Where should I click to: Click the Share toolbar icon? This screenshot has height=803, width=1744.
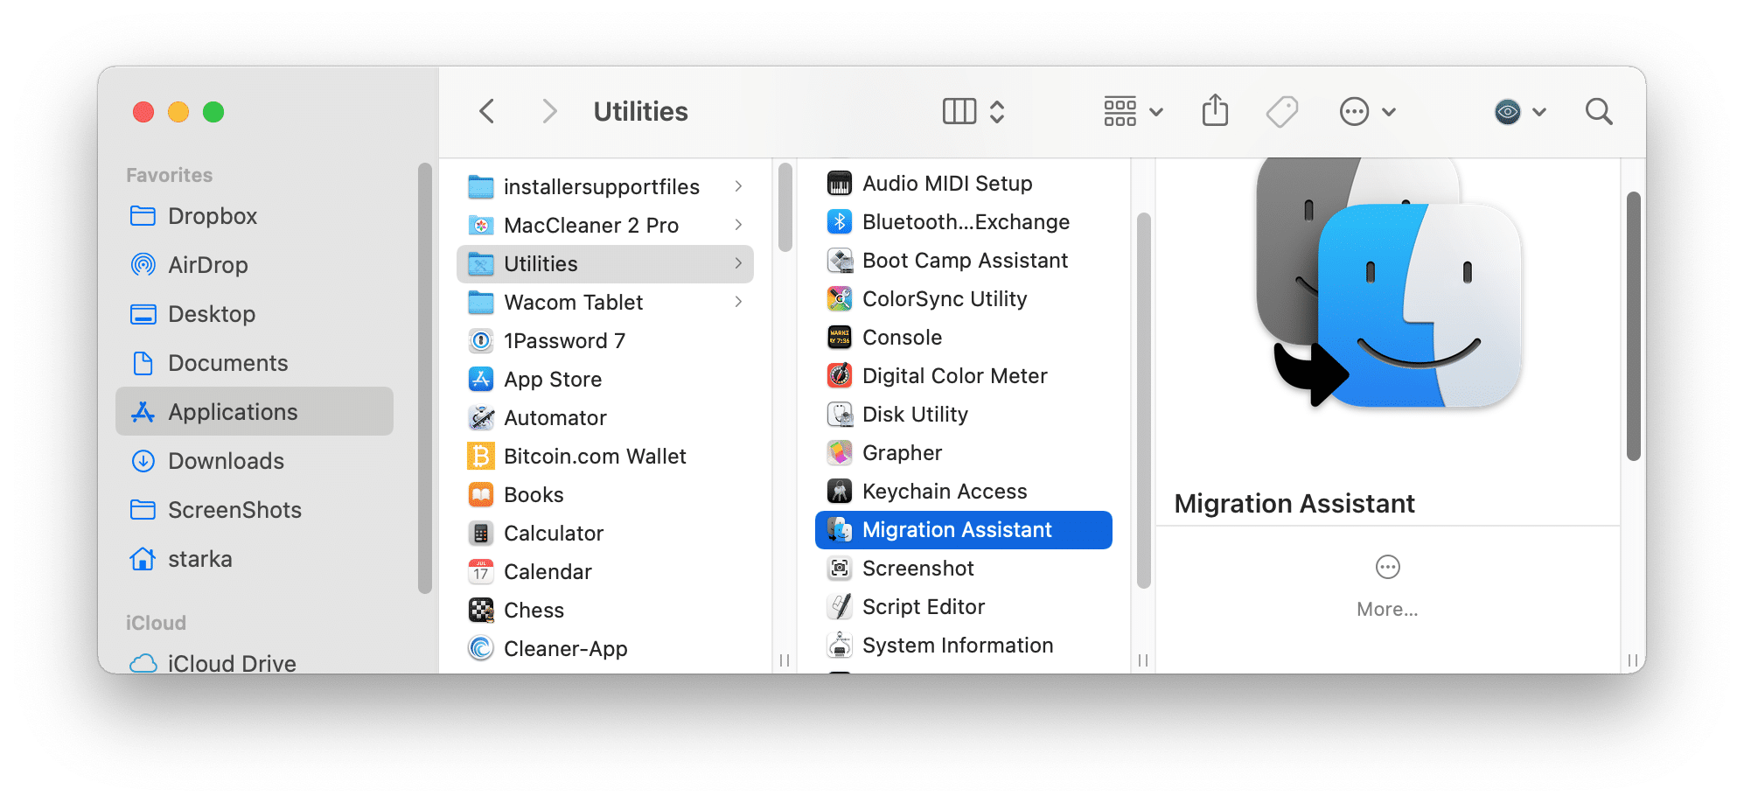point(1215,111)
